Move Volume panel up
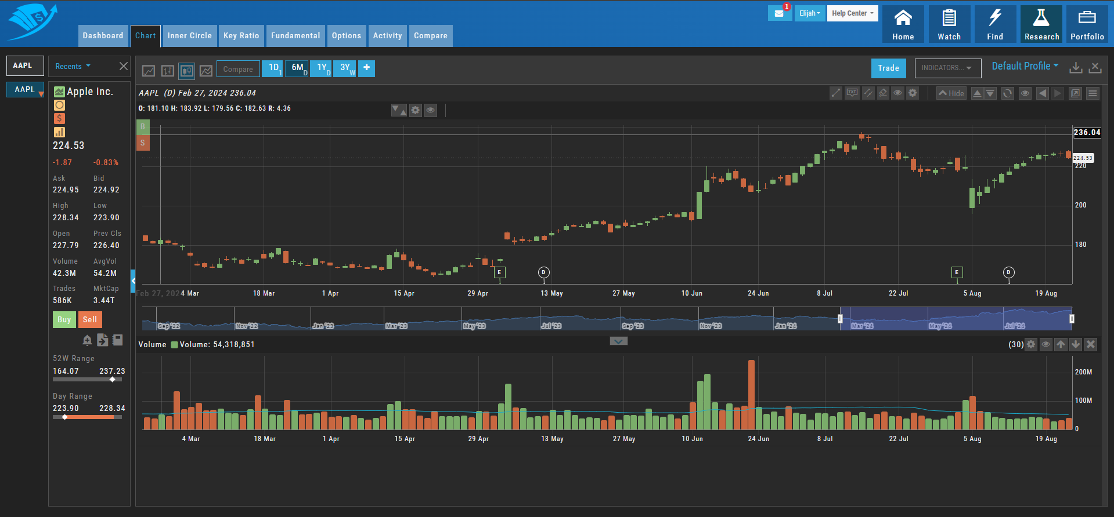 point(1061,344)
